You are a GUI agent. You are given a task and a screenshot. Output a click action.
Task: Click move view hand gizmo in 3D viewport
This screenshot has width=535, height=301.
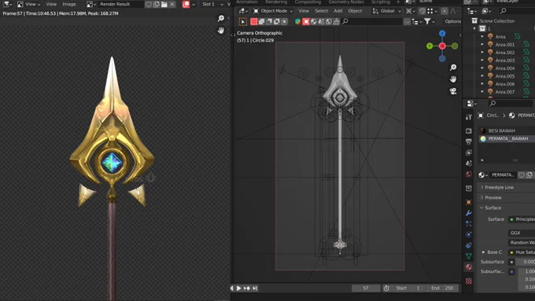pos(452,79)
